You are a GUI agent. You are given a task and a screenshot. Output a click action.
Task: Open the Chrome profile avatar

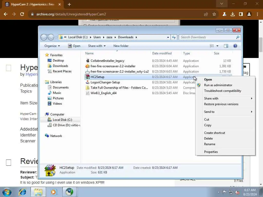[249, 14]
